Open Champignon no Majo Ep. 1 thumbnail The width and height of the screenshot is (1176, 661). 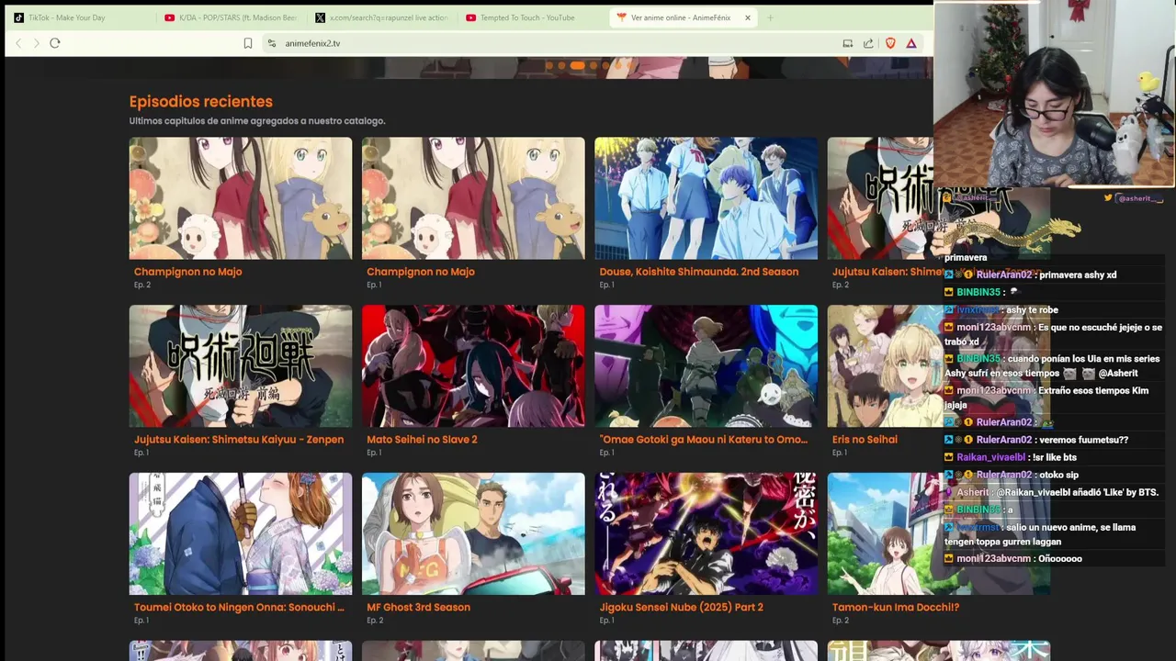pos(473,198)
